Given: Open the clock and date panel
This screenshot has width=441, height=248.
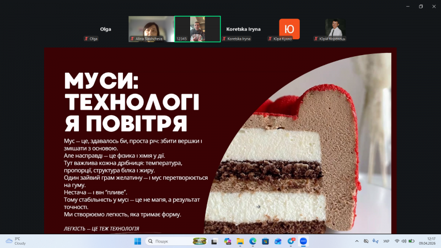Looking at the screenshot, I should pos(426,241).
